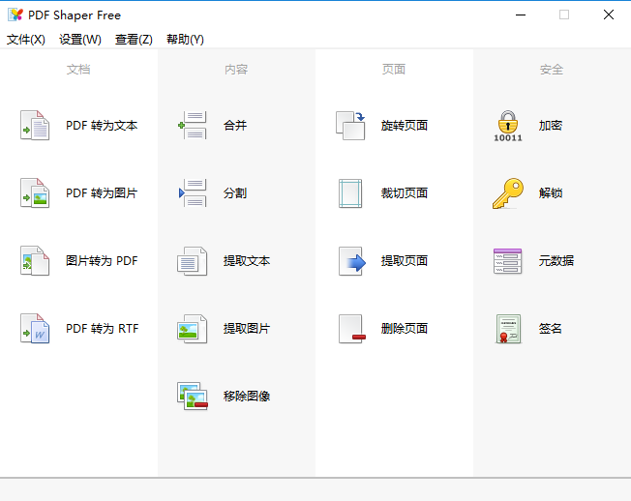Click the 元数据 metadata icon
Viewport: 631px width, 501px height.
click(507, 261)
